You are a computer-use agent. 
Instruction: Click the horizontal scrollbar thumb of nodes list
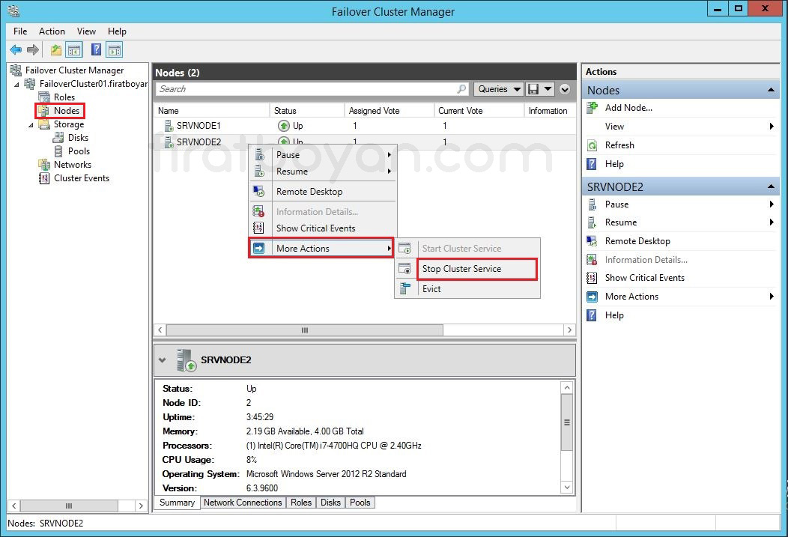pos(305,330)
